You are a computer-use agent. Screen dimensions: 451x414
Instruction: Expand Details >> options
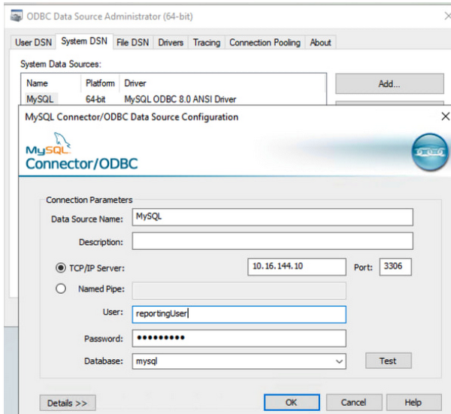click(68, 403)
